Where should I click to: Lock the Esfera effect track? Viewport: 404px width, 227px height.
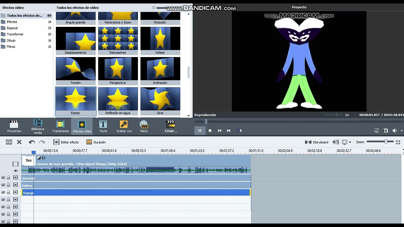[x=9, y=185]
